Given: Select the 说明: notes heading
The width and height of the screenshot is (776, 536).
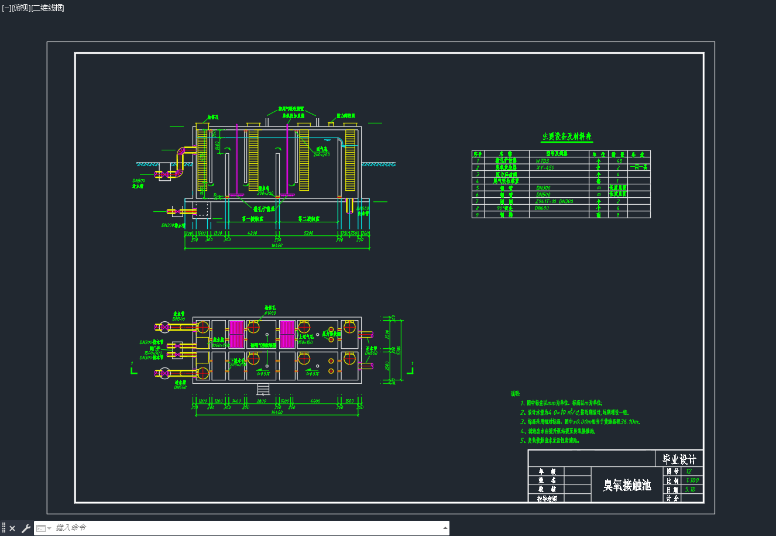Looking at the screenshot, I should tap(515, 394).
